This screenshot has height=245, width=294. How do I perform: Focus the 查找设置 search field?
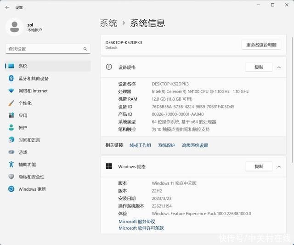pos(48,49)
